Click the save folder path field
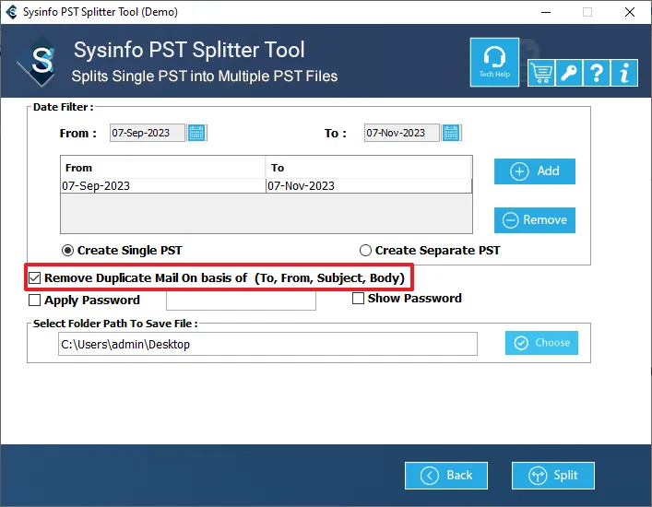The height and width of the screenshot is (507, 652). (x=267, y=344)
